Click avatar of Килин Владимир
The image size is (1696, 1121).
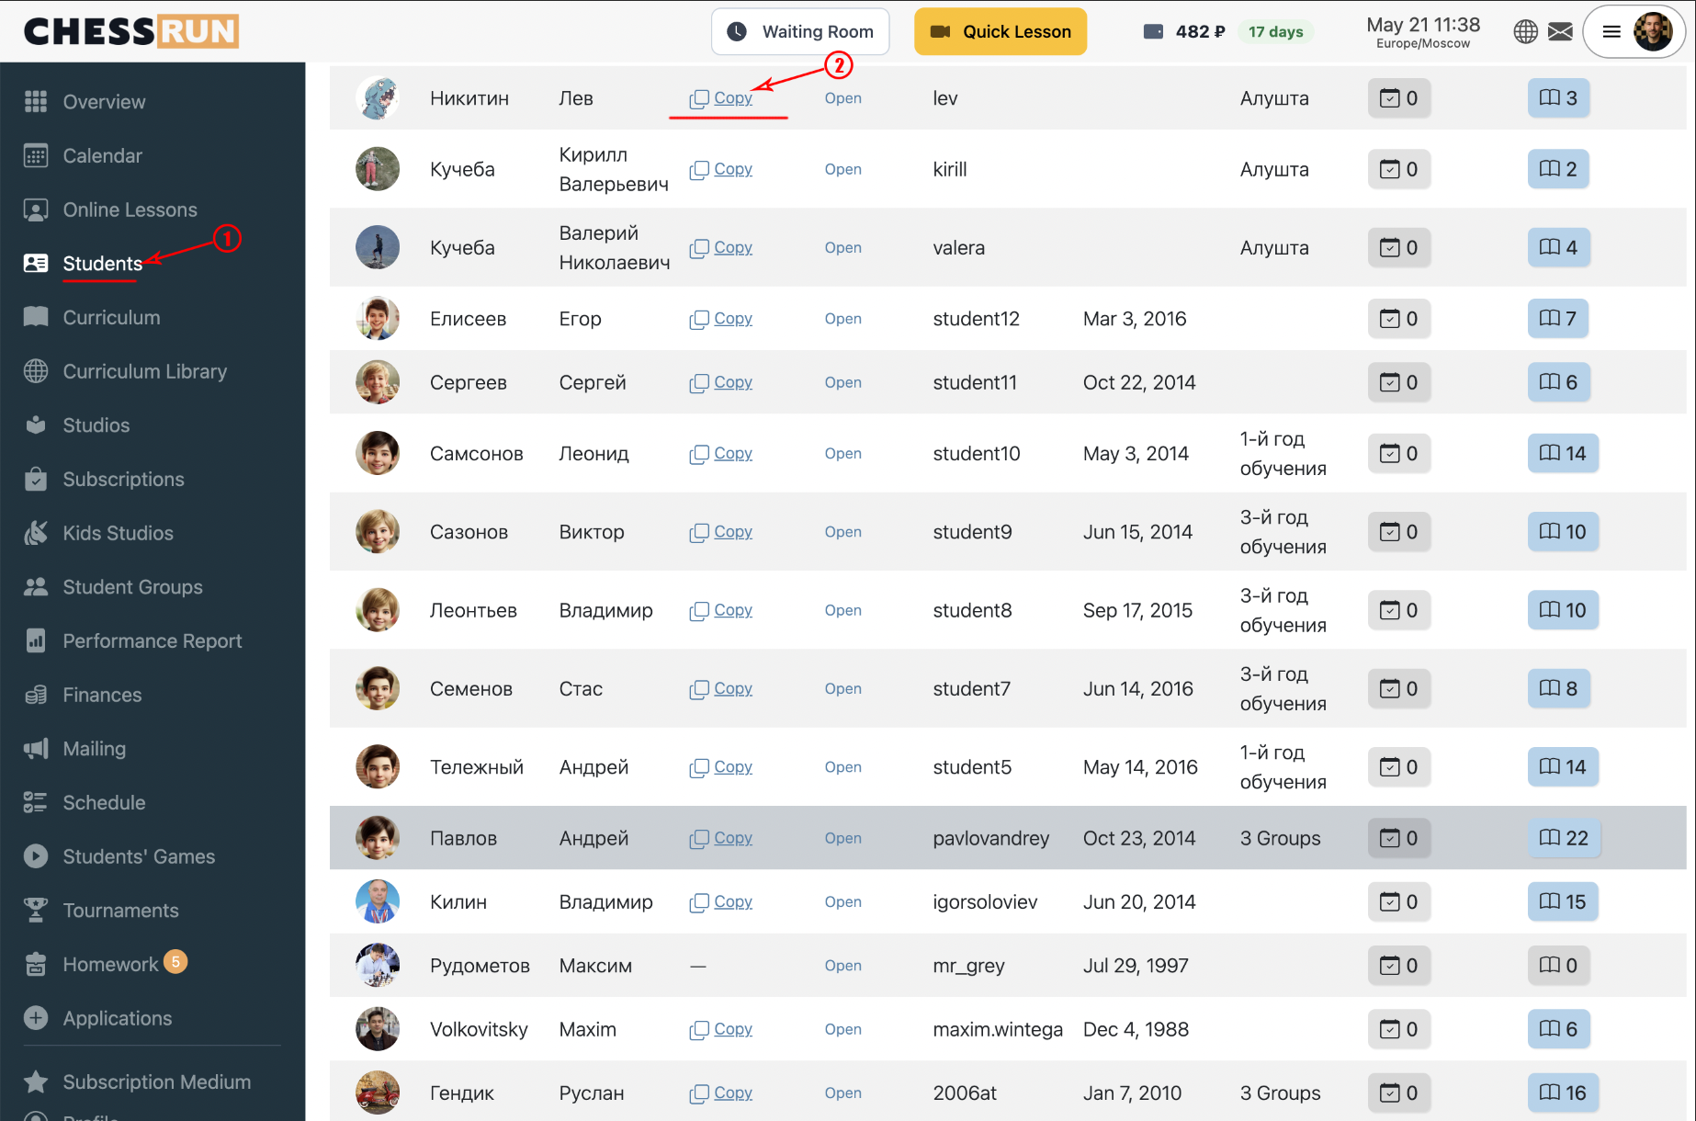click(378, 902)
